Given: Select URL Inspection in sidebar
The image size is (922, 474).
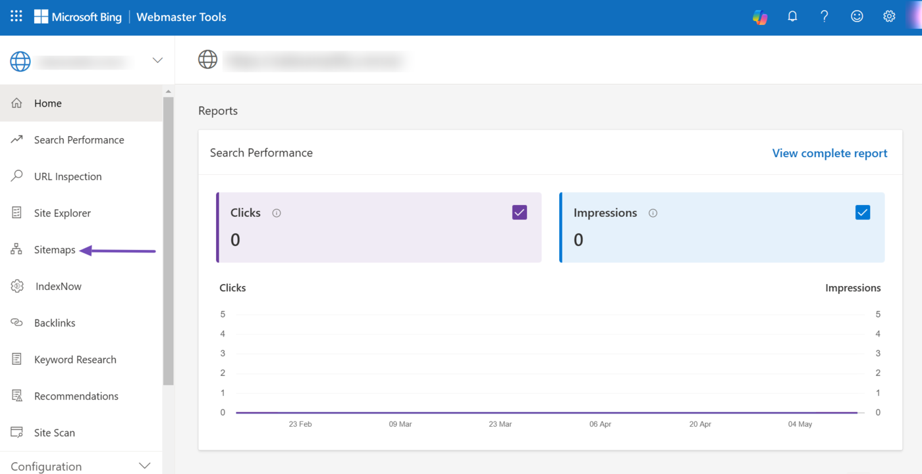Looking at the screenshot, I should point(68,177).
